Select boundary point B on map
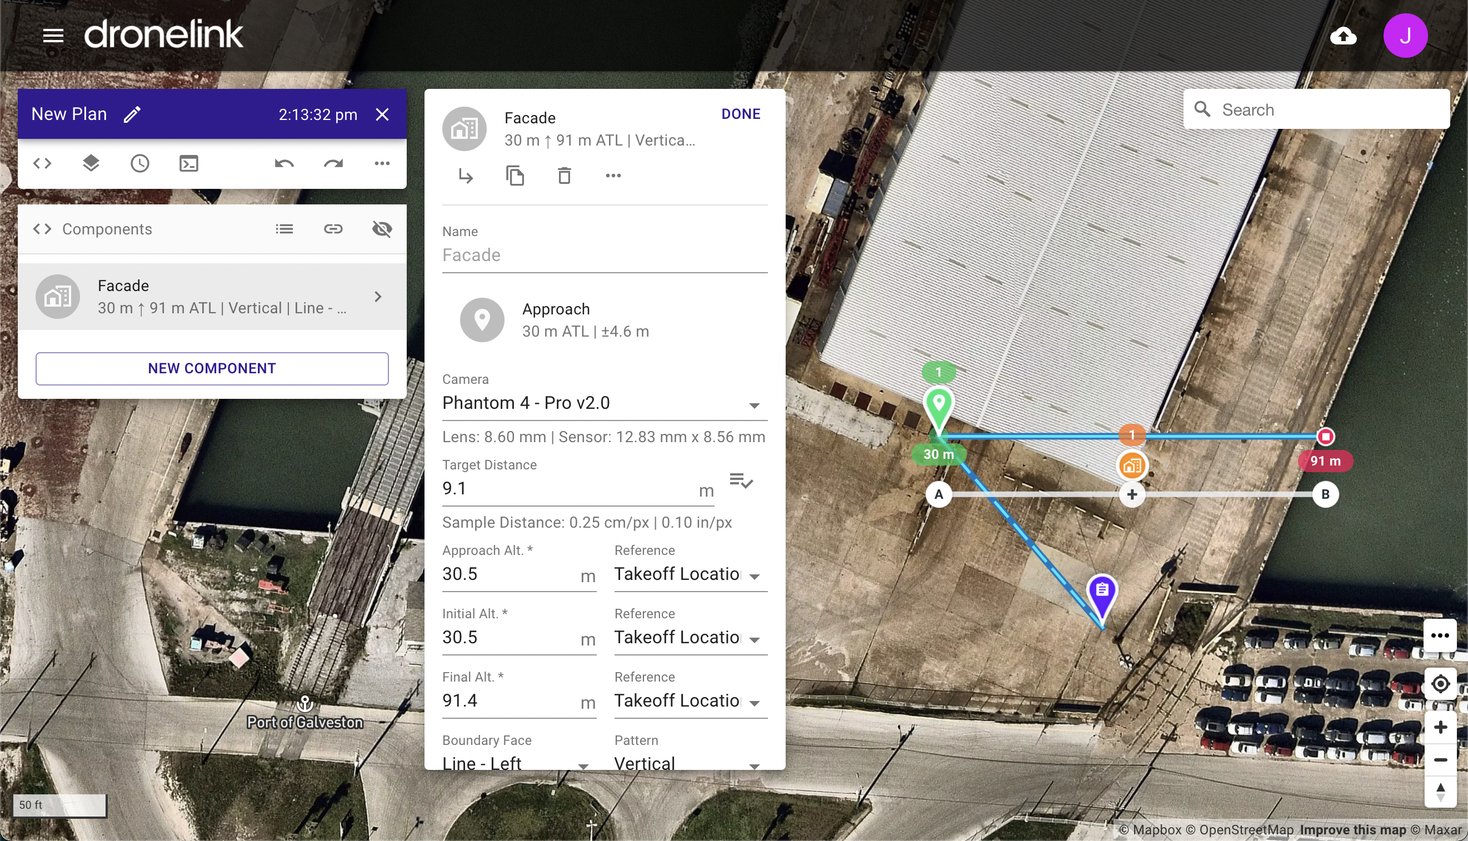The width and height of the screenshot is (1468, 841). 1325,494
